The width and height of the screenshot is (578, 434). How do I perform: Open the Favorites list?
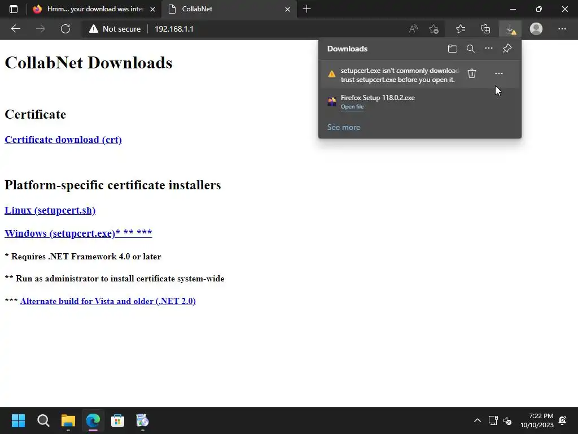point(461,29)
